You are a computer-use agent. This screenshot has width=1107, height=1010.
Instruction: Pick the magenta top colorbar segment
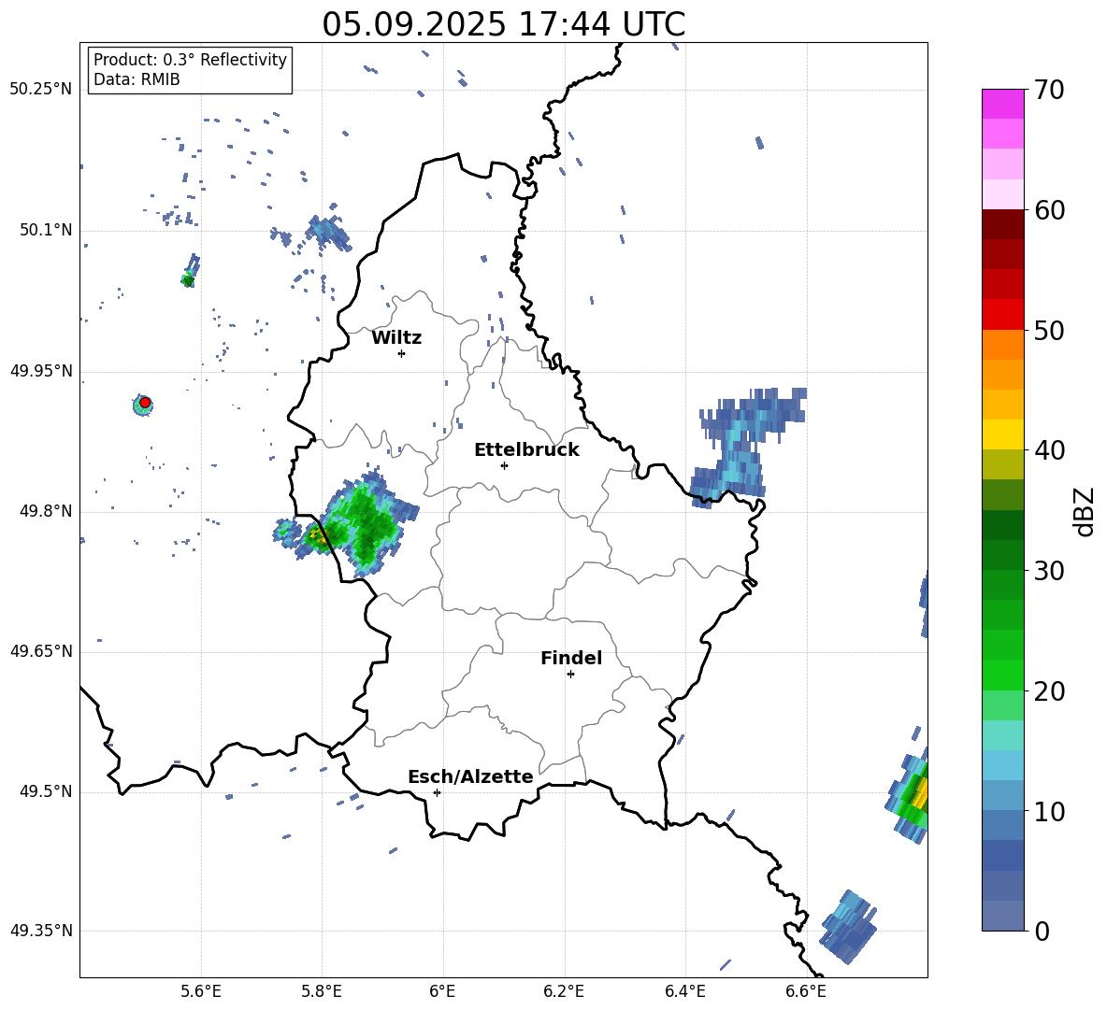[1002, 104]
